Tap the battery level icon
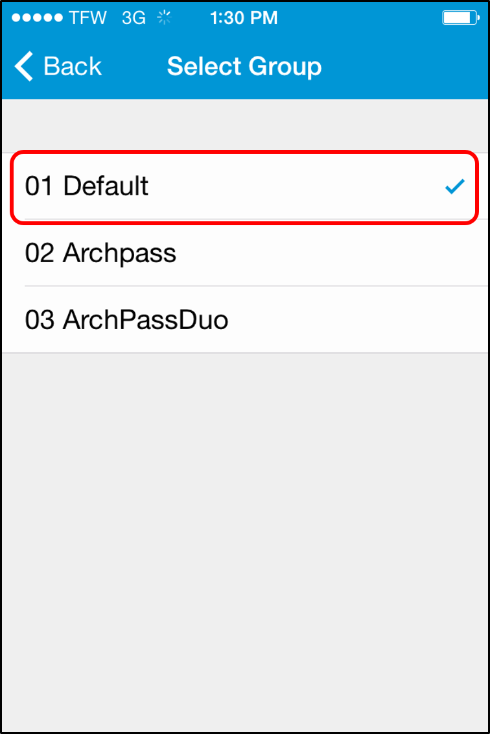 pos(461,18)
